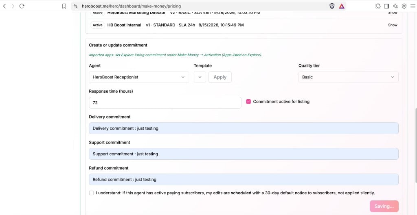Screen dimensions: 417x215
Task: Click the Delivery commitment text field
Action: tap(244, 128)
